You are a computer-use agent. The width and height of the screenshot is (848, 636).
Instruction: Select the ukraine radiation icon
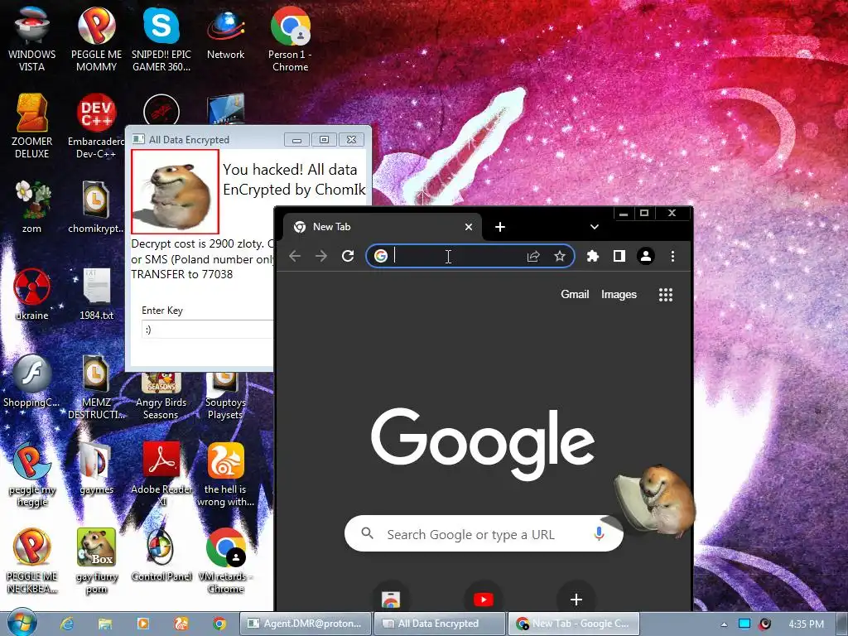click(x=31, y=293)
